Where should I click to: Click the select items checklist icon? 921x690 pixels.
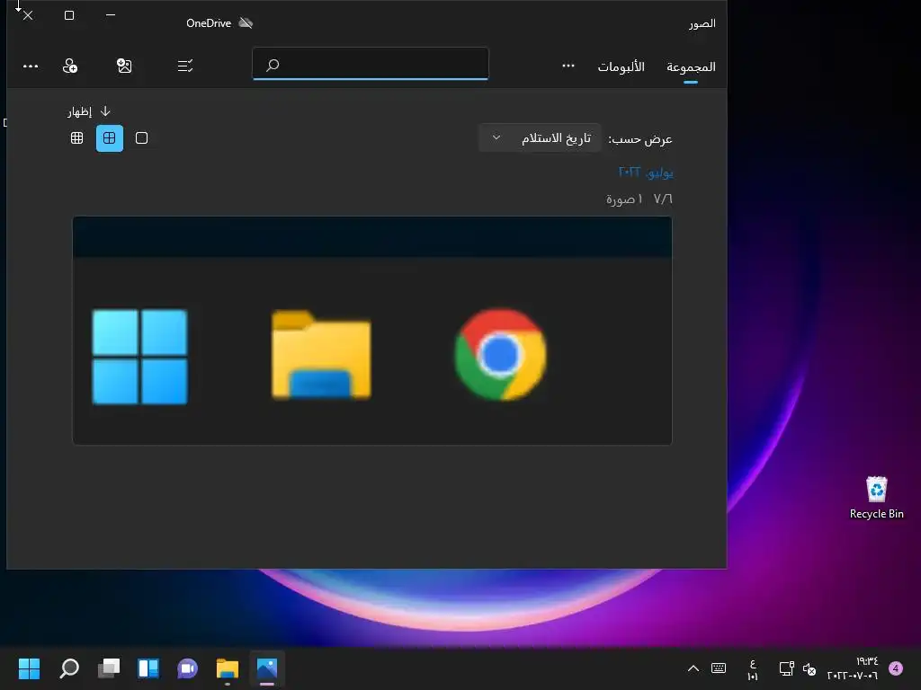coord(185,66)
